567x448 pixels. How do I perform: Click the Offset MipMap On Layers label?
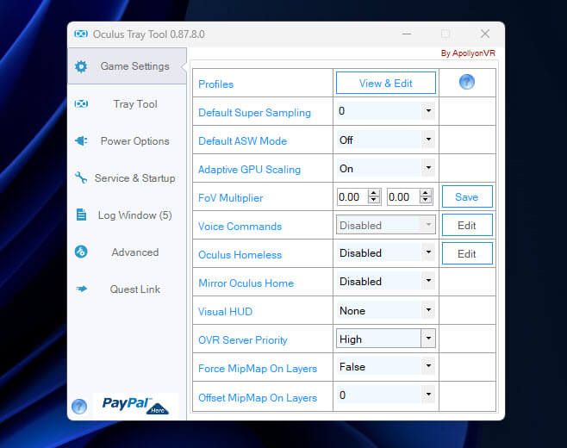(258, 398)
